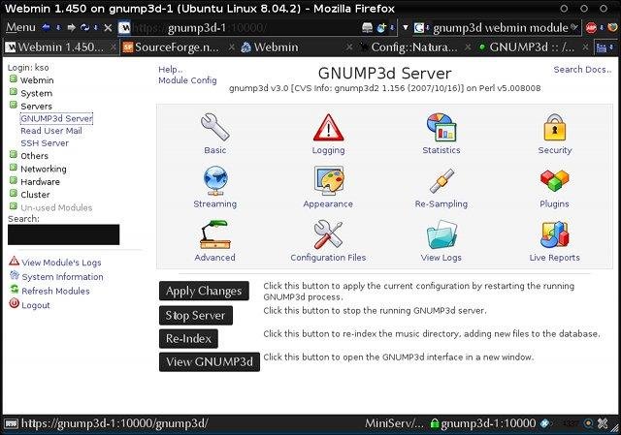Expand the Un-used Modules category
This screenshot has width=621, height=435.
pyautogui.click(x=13, y=206)
